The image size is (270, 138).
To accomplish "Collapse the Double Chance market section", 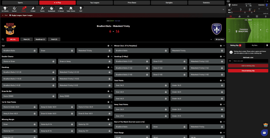I will pos(112,57).
